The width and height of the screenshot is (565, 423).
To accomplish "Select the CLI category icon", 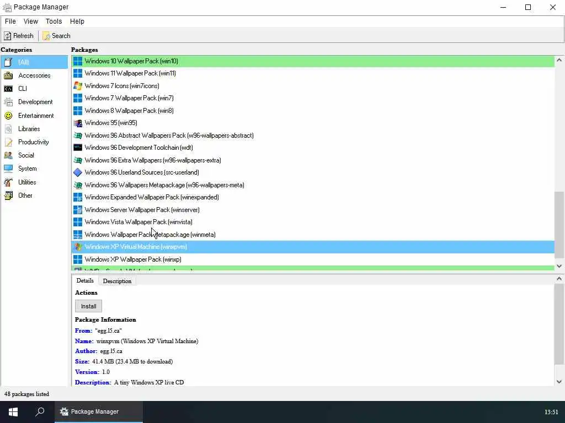I will click(x=8, y=89).
